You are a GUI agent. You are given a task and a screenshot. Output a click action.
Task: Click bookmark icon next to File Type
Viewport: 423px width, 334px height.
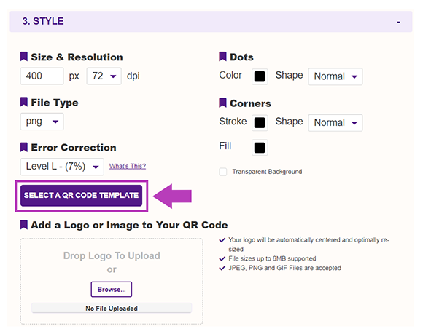click(x=24, y=102)
